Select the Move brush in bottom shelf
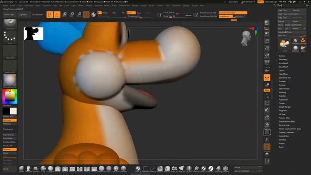The width and height of the screenshot is (311, 175). (21, 169)
